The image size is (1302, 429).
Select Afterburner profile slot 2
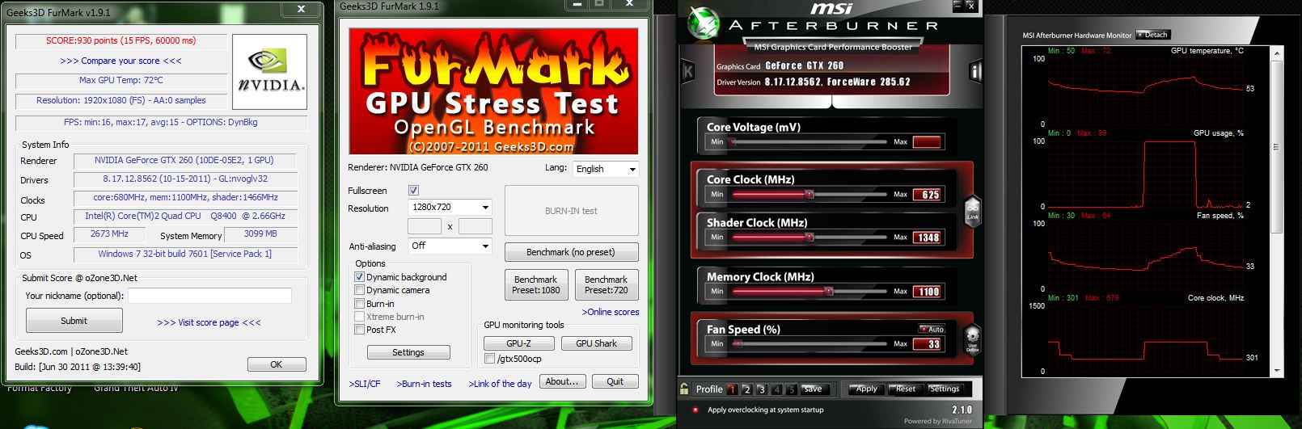pyautogui.click(x=746, y=389)
